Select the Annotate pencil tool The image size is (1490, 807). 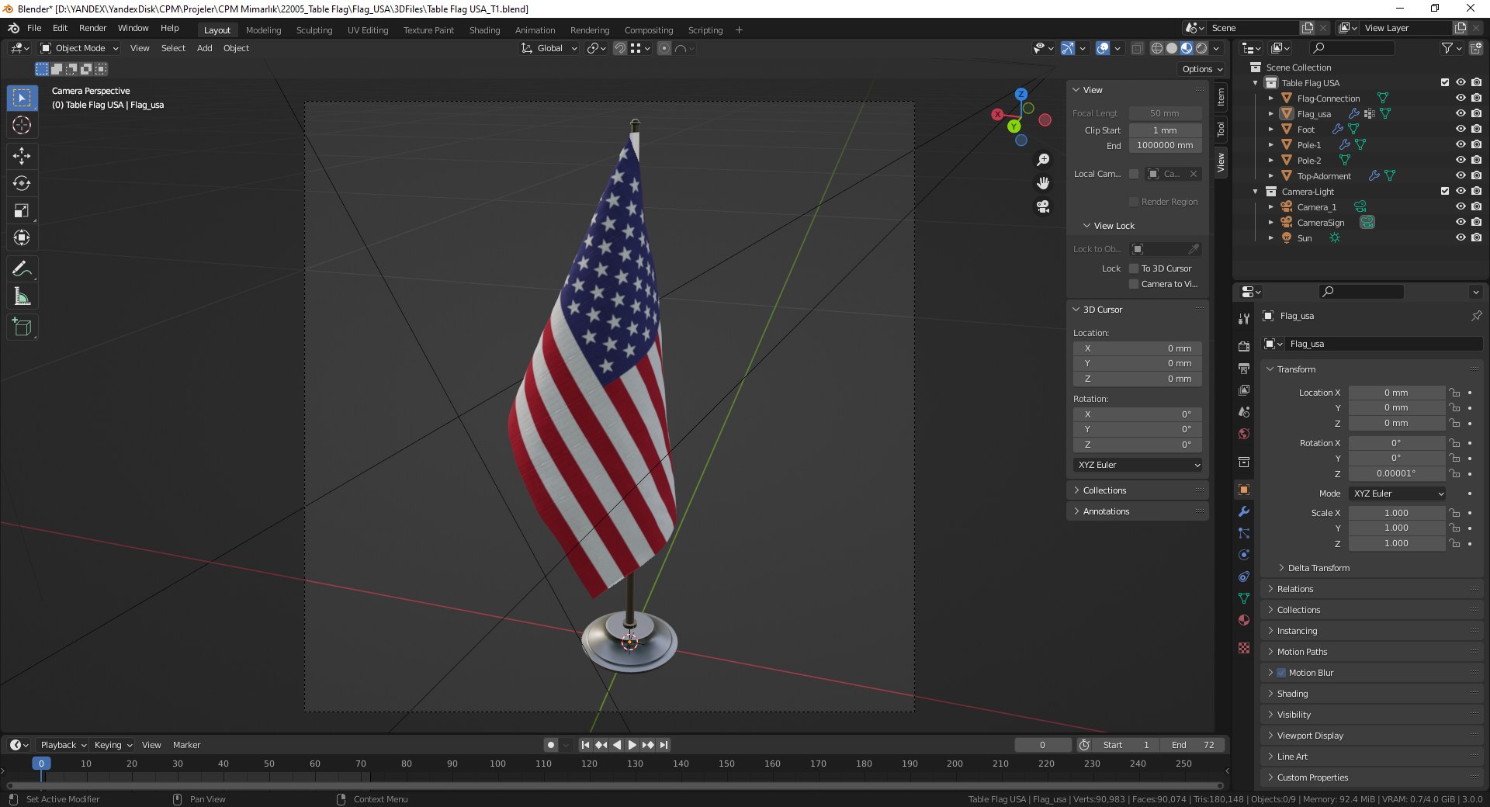coord(22,269)
